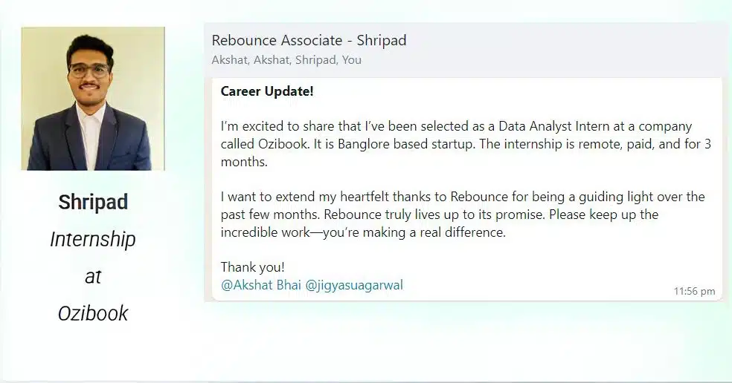Image resolution: width=732 pixels, height=383 pixels.
Task: Click the participants list "Akshat, Akshat, Shripad, You"
Action: click(x=286, y=60)
